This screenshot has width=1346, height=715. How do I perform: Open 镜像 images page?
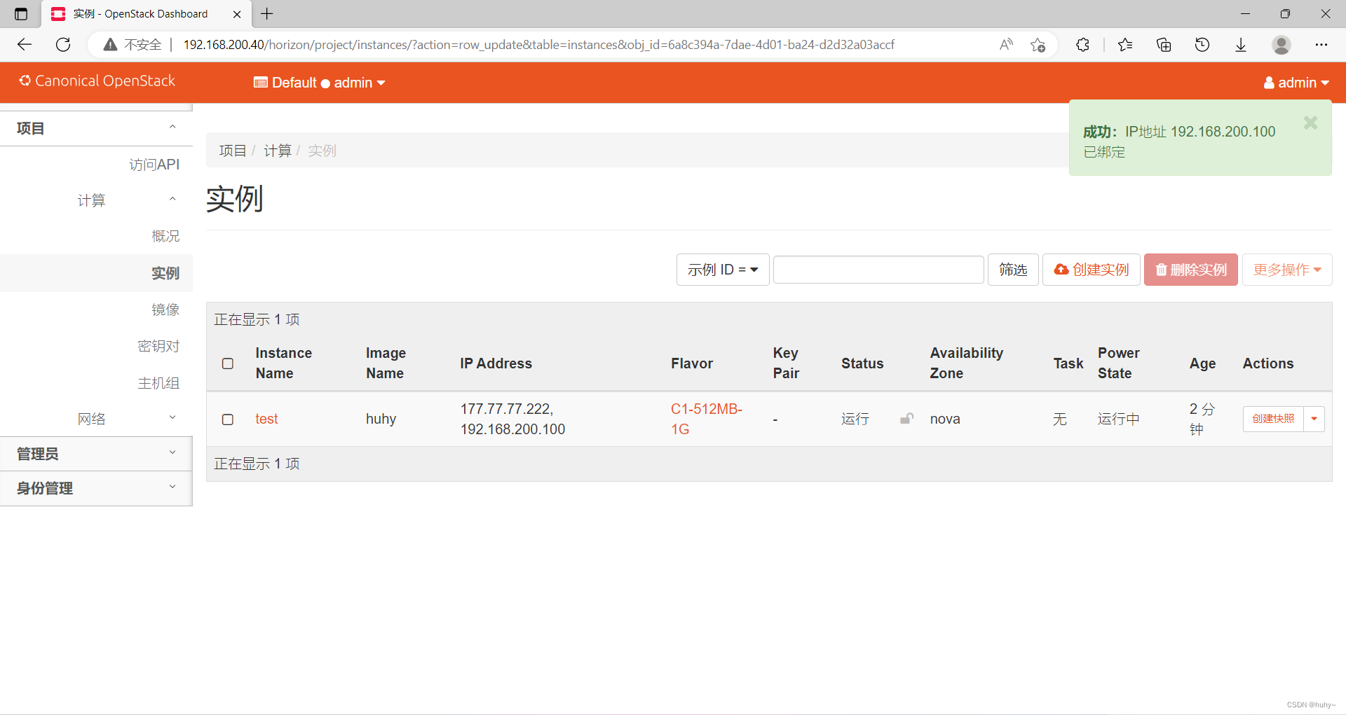coord(165,310)
